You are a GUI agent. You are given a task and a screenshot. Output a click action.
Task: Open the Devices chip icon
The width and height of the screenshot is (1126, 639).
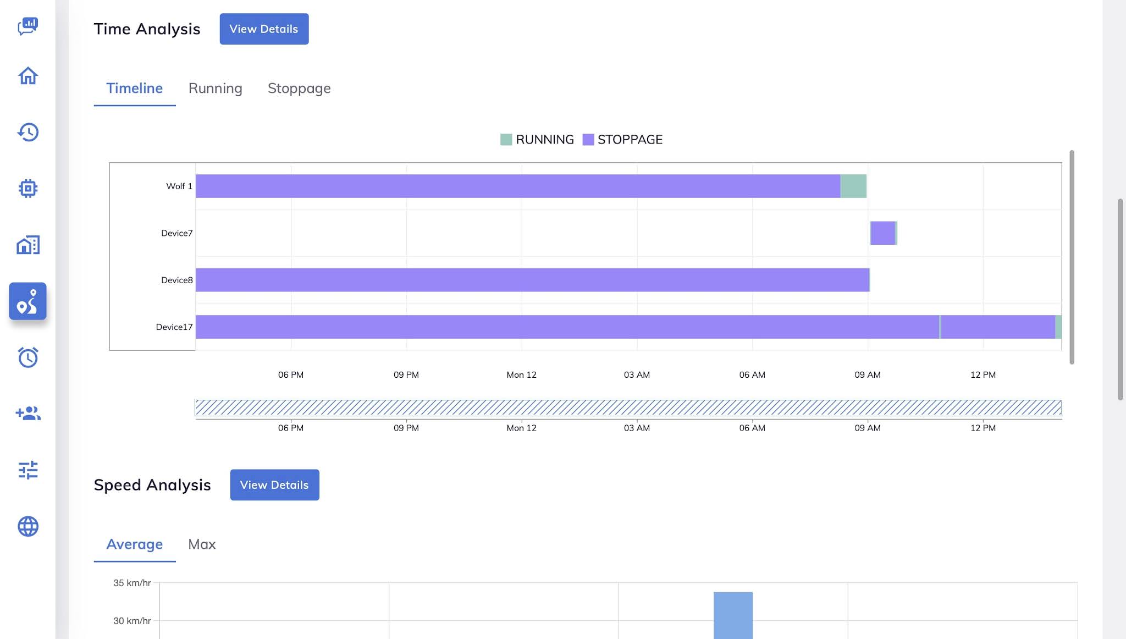[27, 189]
